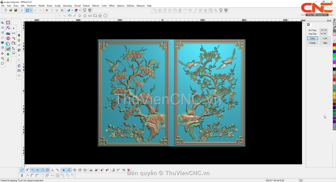Open the File menu
This screenshot has height=182, width=336.
[3, 6]
